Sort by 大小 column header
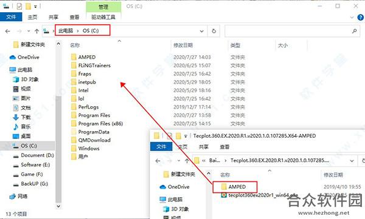This screenshot has height=219, width=365. click(283, 45)
